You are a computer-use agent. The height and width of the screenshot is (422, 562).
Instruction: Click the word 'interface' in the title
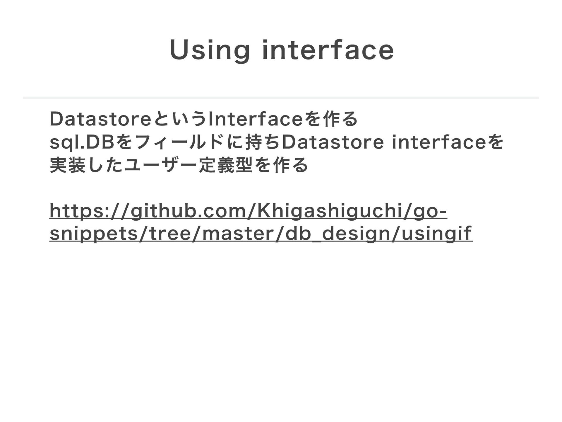tap(328, 50)
